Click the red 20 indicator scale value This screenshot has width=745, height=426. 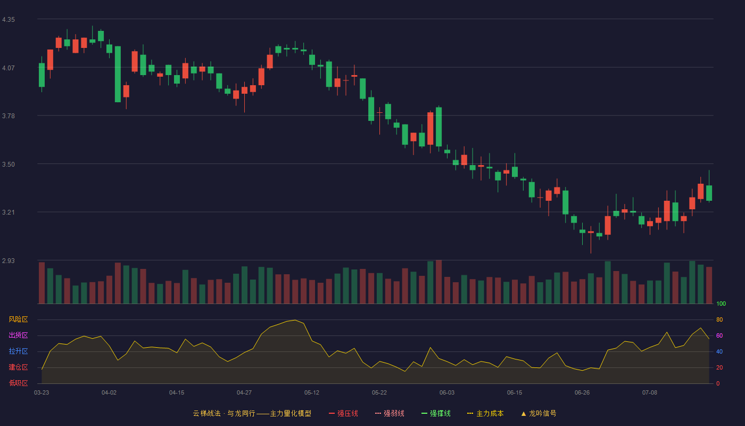click(x=719, y=367)
